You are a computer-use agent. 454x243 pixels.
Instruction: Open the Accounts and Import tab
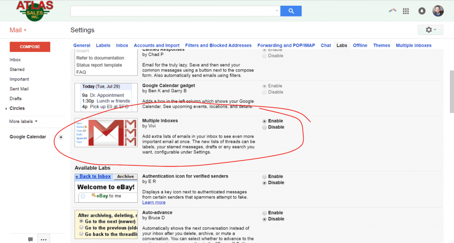(157, 46)
